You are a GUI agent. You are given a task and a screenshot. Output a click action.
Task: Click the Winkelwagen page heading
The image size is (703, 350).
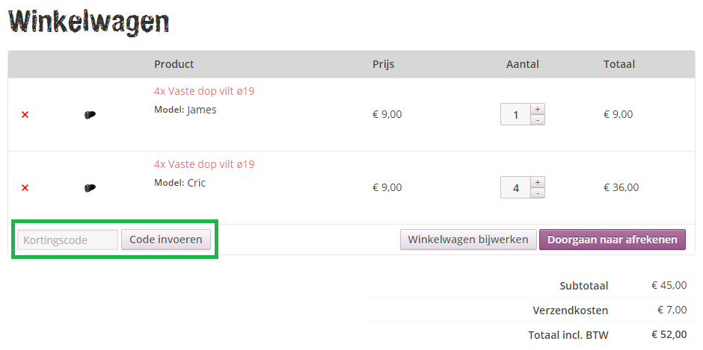pos(89,22)
